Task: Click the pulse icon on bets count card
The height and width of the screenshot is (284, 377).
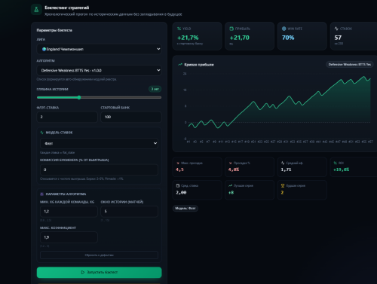Action: 336,29
